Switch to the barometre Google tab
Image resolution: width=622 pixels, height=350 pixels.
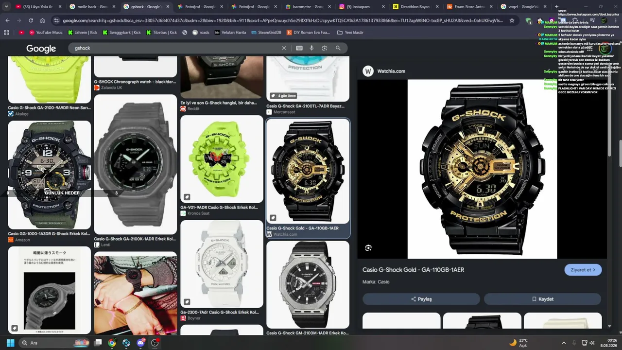click(x=307, y=7)
